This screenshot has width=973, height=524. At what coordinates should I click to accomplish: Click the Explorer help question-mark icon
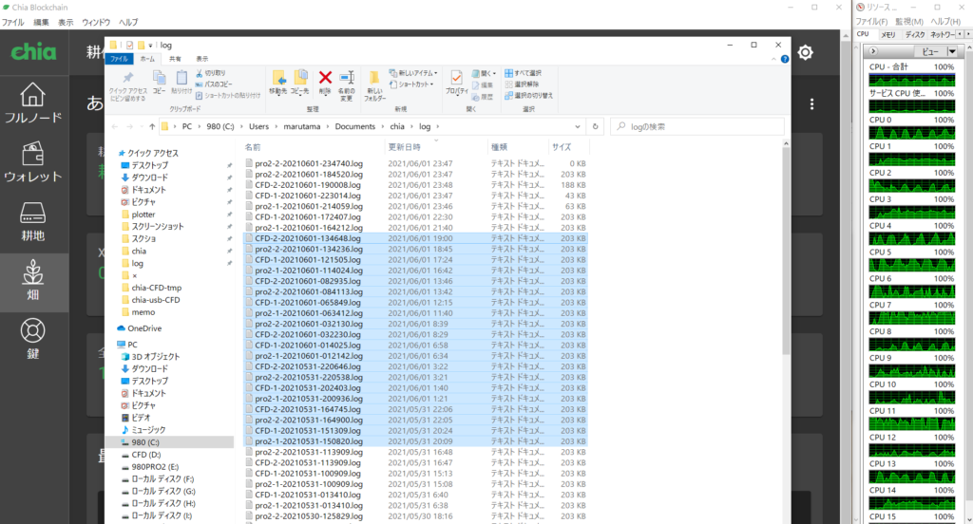pos(784,59)
